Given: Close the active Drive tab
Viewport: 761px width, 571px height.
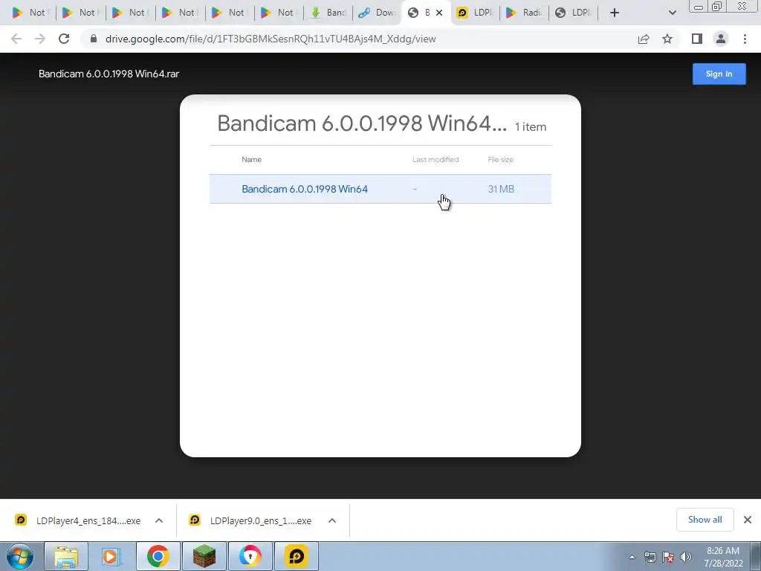Looking at the screenshot, I should (x=439, y=13).
